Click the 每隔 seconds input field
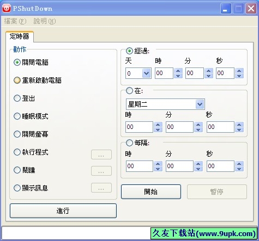 click(x=220, y=166)
